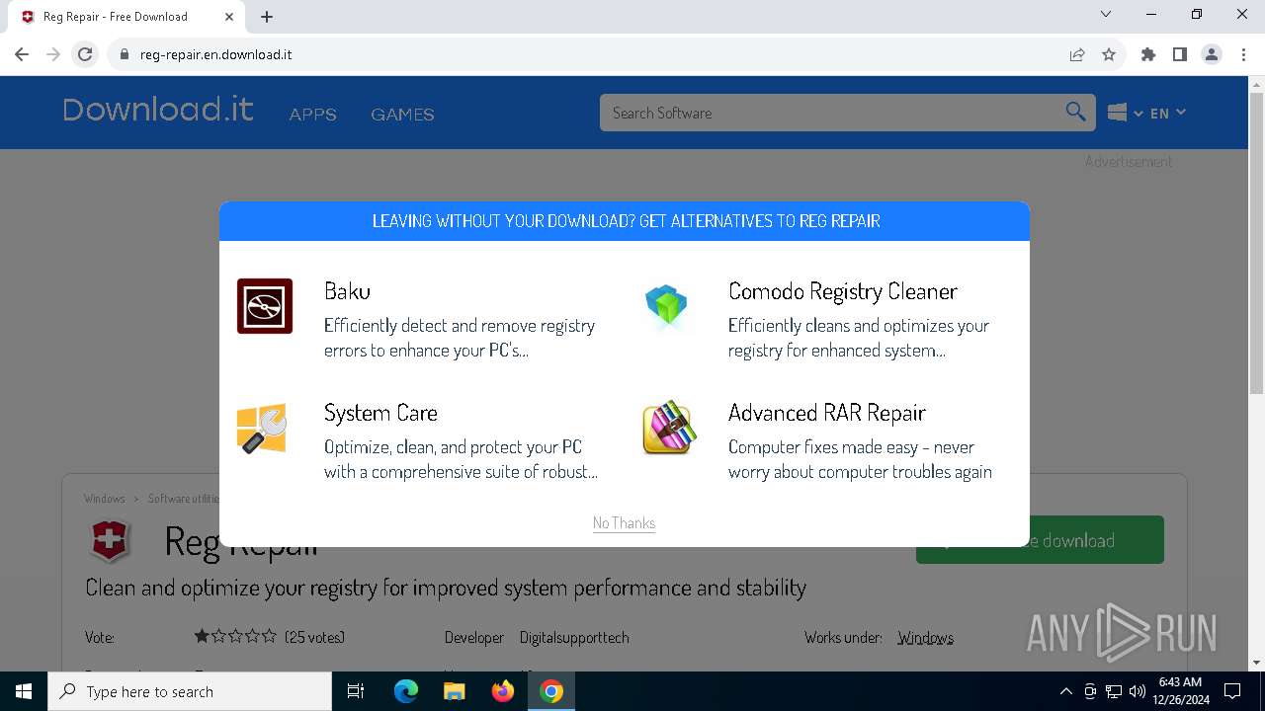The image size is (1265, 711).
Task: Open the Chrome profile avatar
Action: tap(1212, 54)
